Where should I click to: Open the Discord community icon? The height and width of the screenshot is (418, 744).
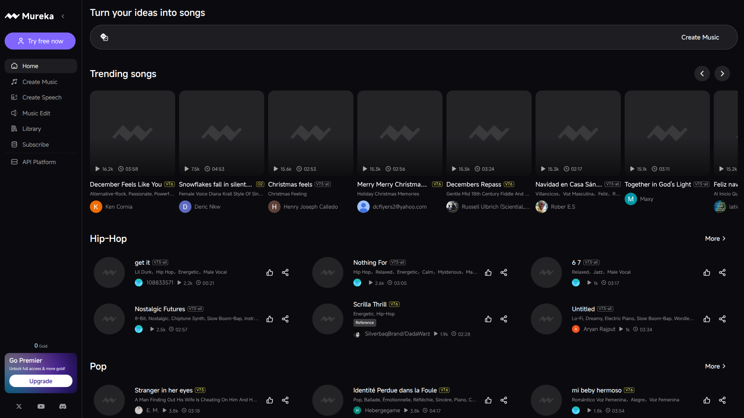click(62, 406)
